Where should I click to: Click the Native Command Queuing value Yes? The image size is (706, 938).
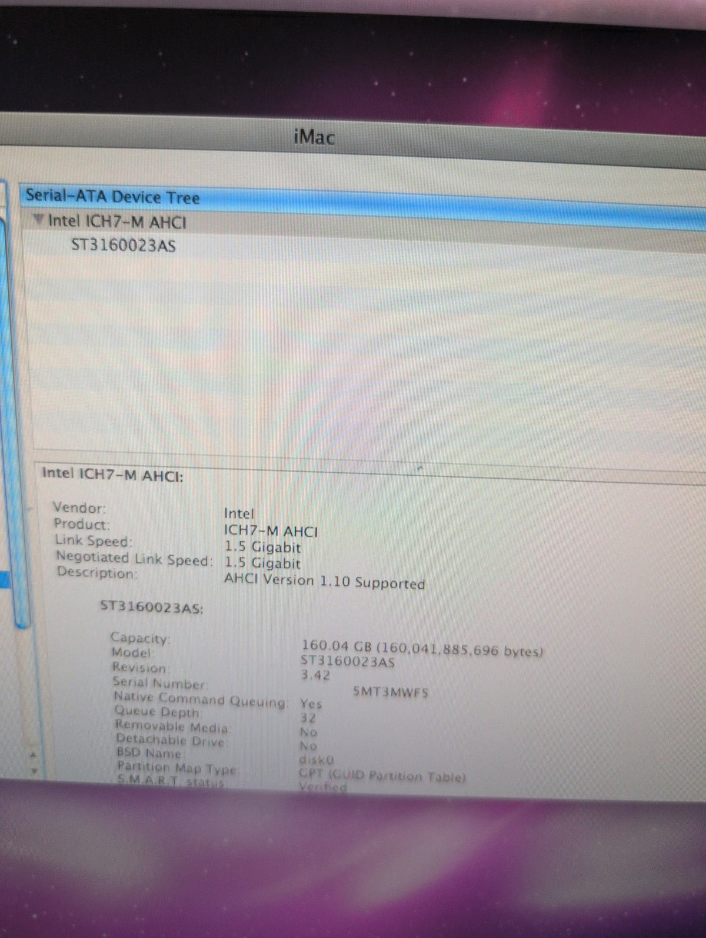tap(311, 704)
